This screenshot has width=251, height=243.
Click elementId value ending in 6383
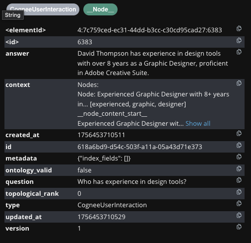pyautogui.click(x=150, y=30)
